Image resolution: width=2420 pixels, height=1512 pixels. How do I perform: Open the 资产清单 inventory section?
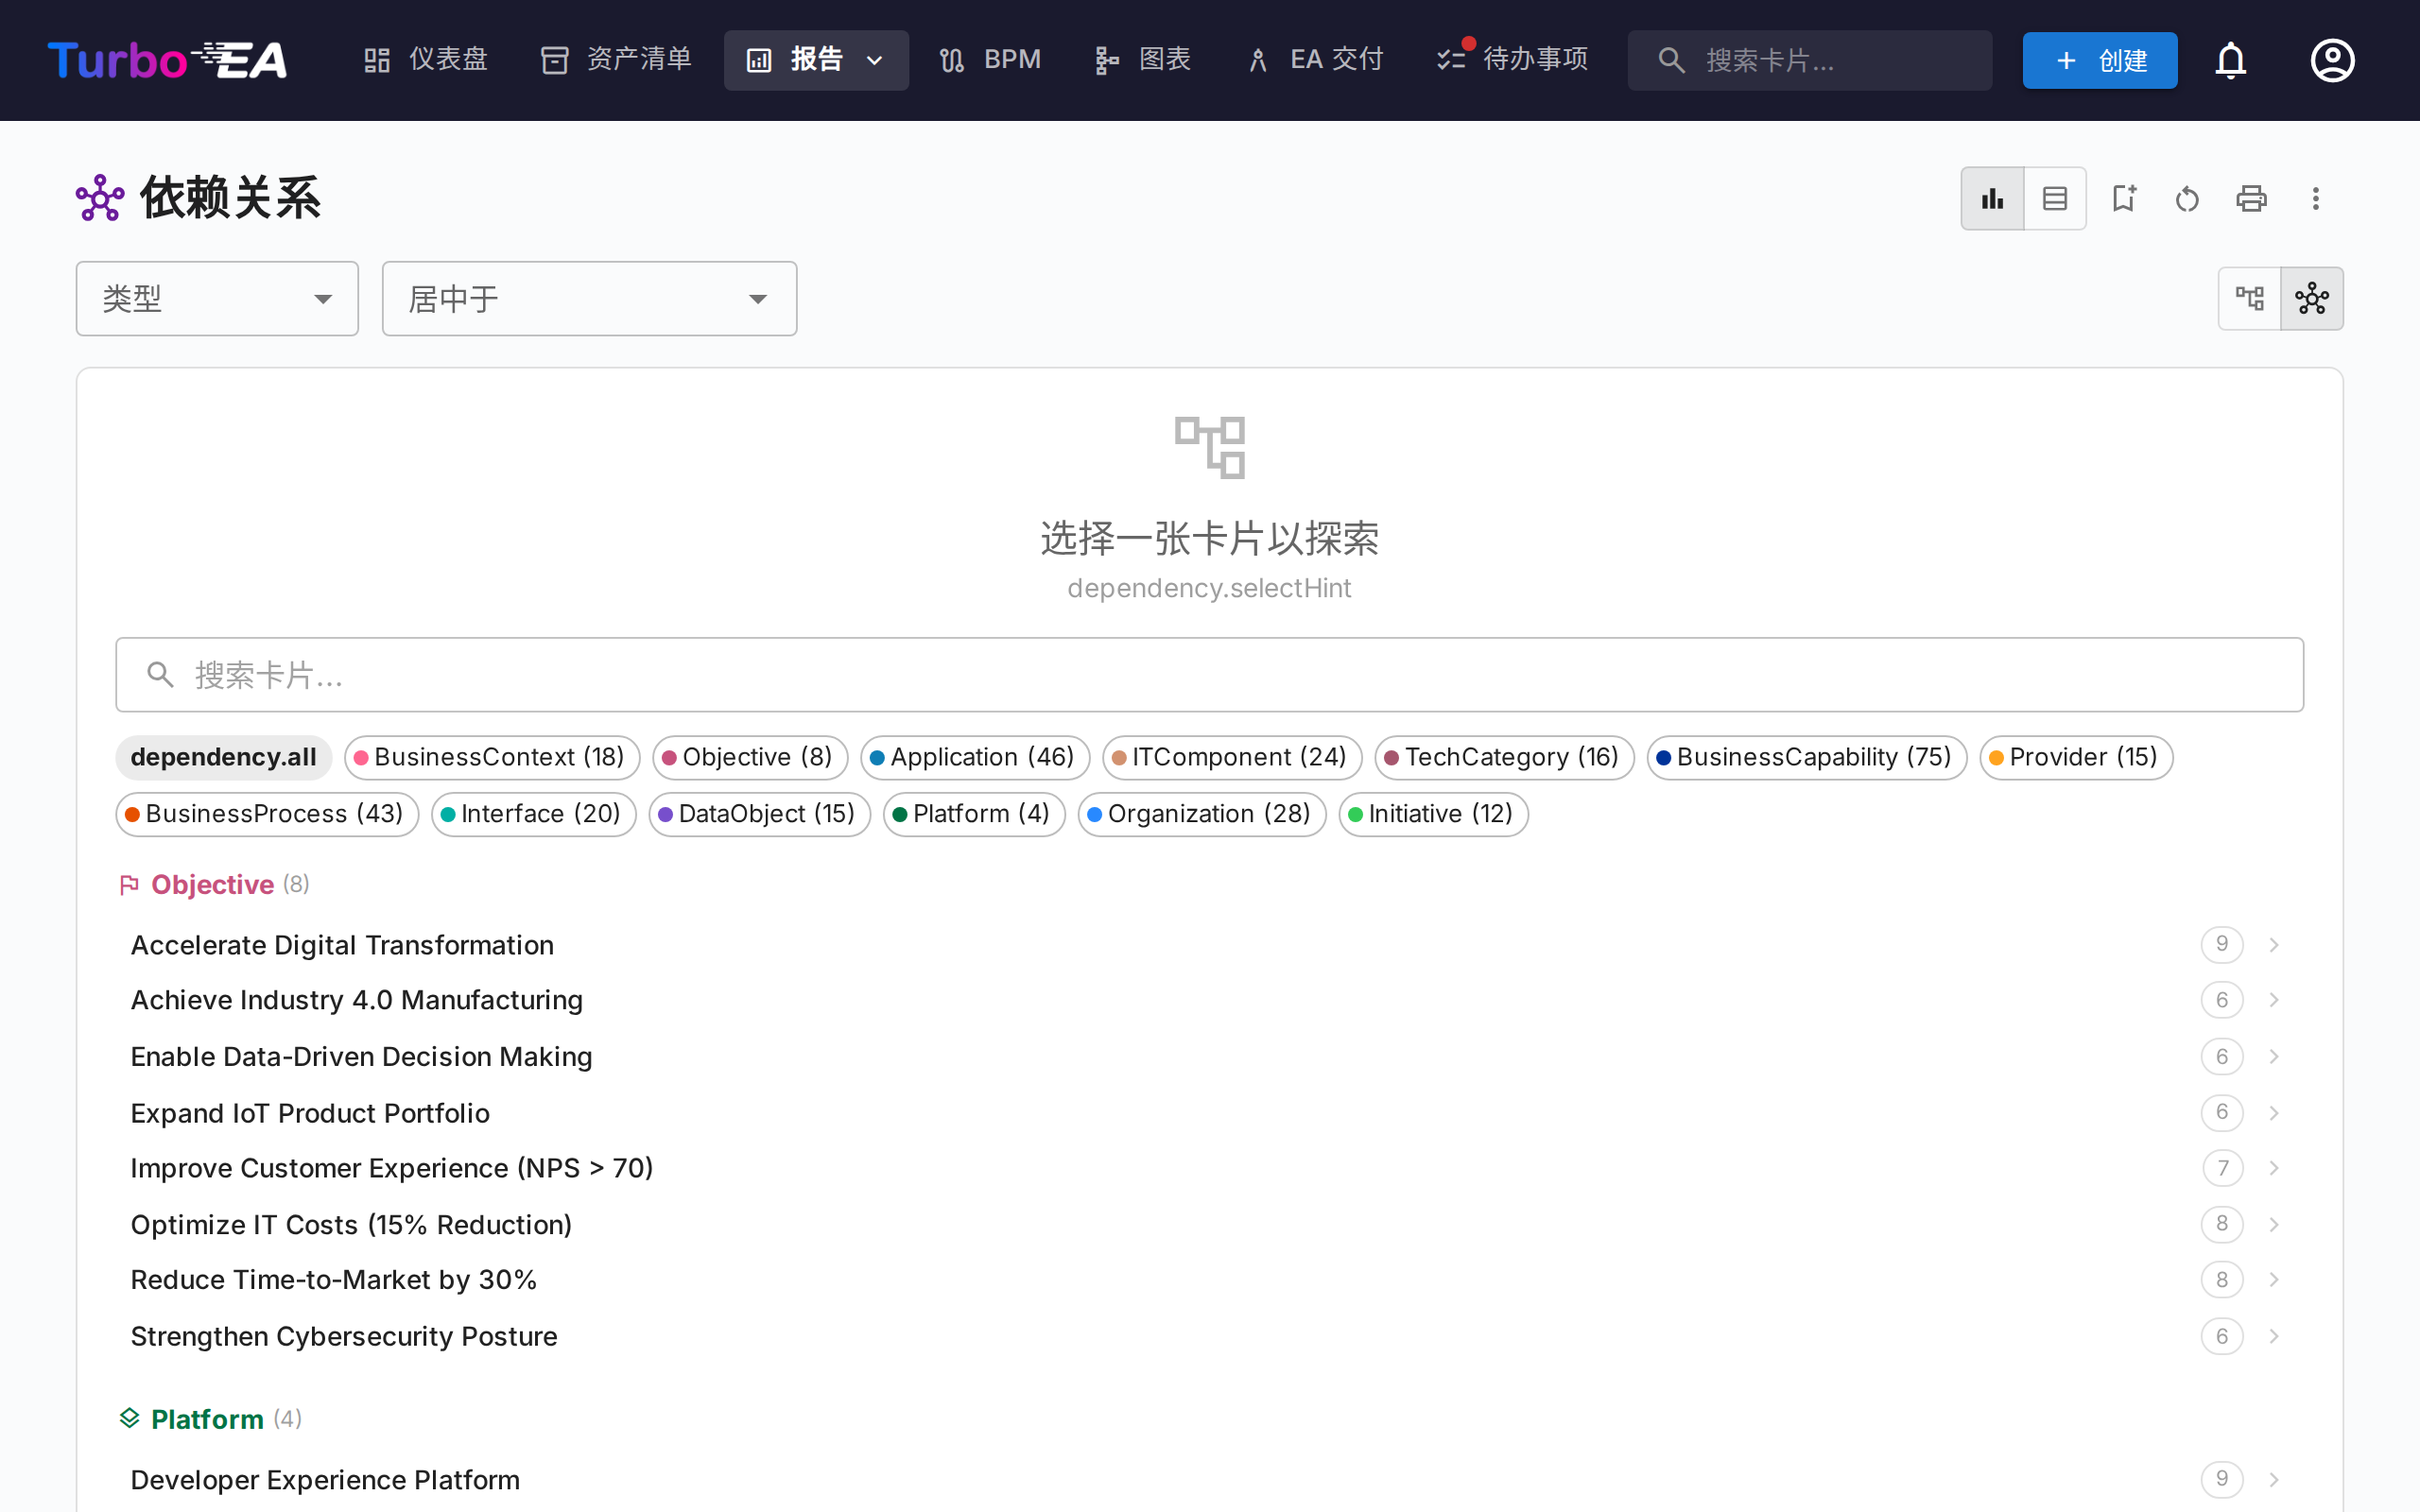614,60
